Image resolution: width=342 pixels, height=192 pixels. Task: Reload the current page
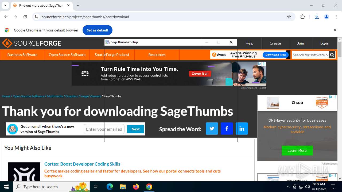(x=25, y=17)
